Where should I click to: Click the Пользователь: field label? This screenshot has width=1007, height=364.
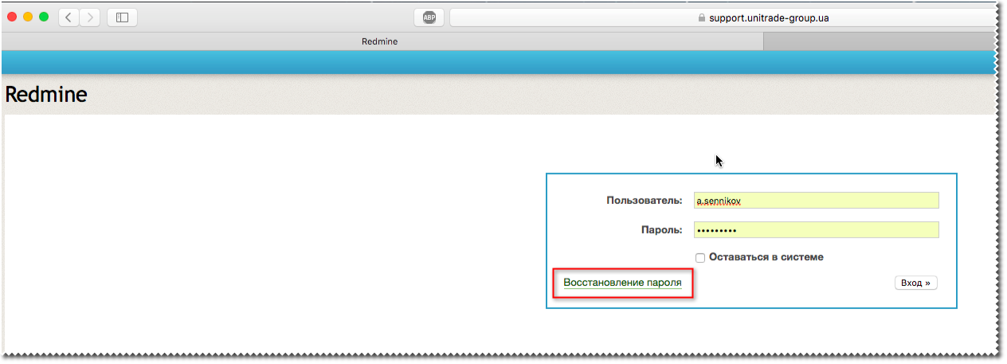pos(645,200)
